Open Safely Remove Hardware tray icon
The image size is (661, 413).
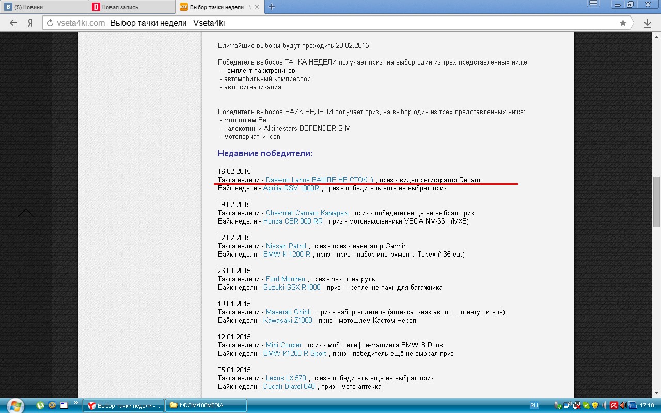coord(558,405)
